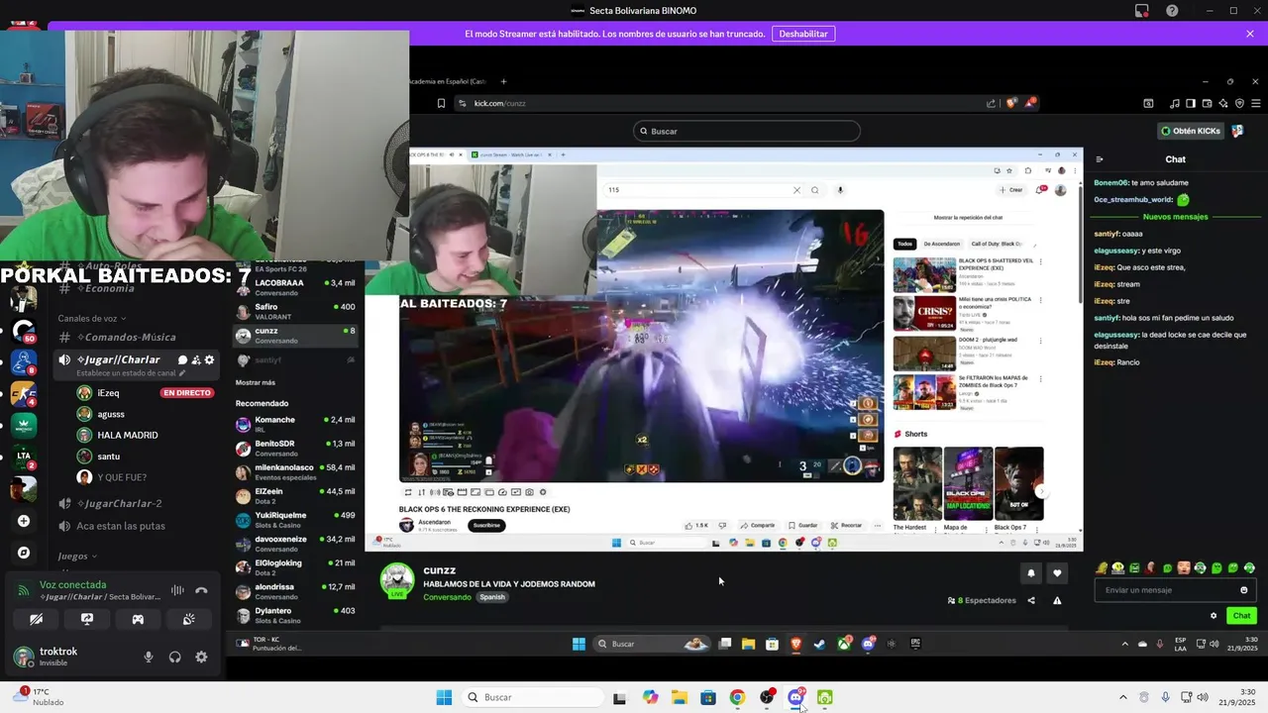Enable notifications bell for cunzz
Image resolution: width=1268 pixels, height=713 pixels.
pyautogui.click(x=1031, y=573)
